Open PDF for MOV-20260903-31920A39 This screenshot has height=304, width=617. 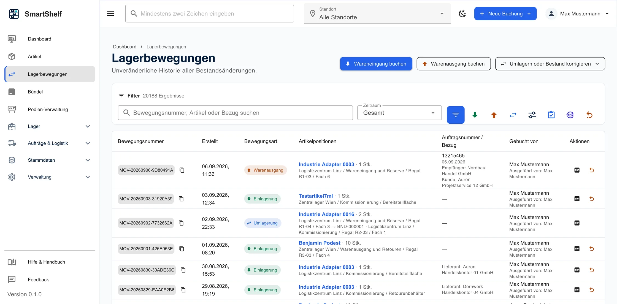pos(577,199)
